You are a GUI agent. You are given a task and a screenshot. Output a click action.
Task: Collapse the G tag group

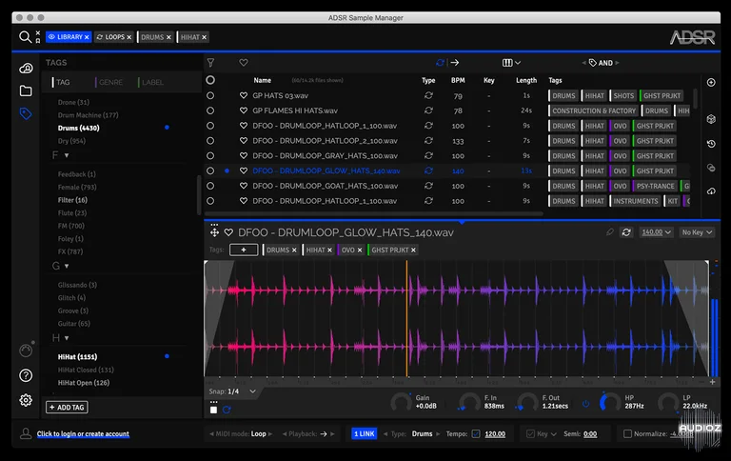(x=67, y=266)
